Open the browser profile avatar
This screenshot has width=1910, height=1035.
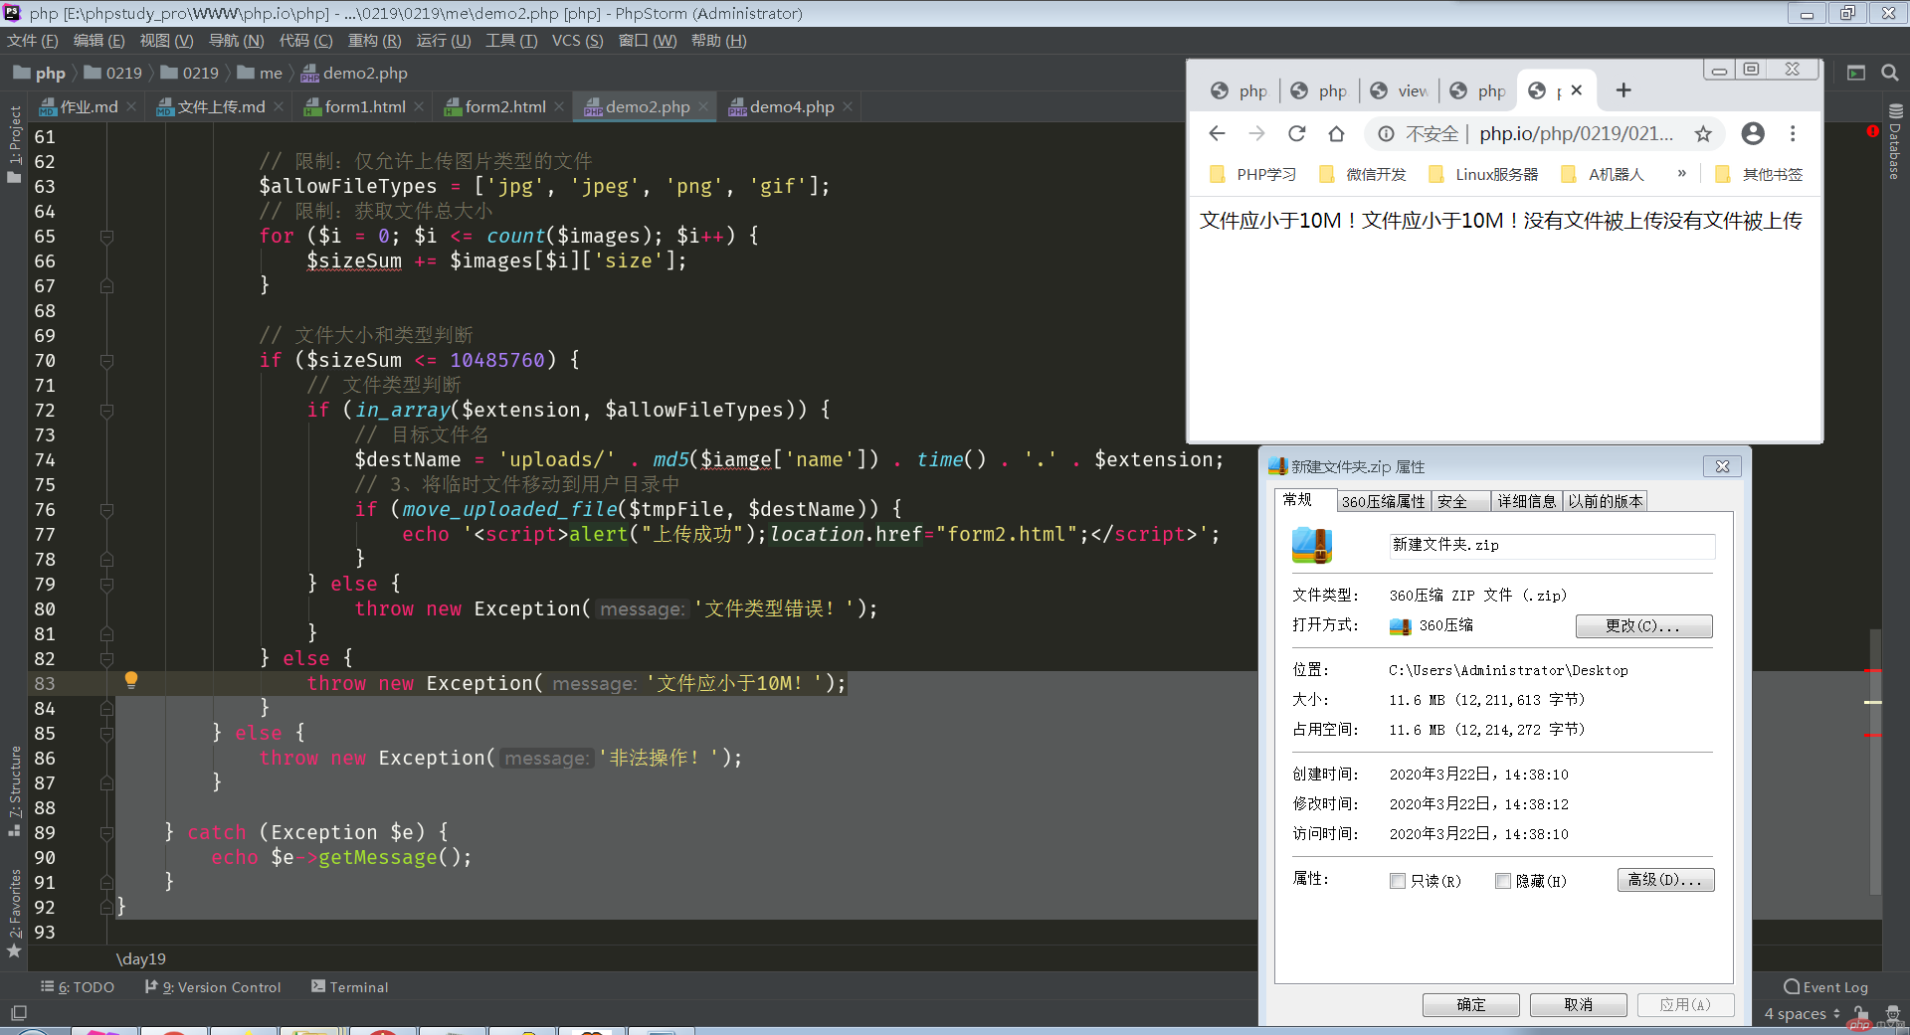(x=1753, y=133)
